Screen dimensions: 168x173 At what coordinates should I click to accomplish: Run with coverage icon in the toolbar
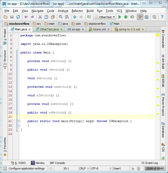[x=132, y=17]
